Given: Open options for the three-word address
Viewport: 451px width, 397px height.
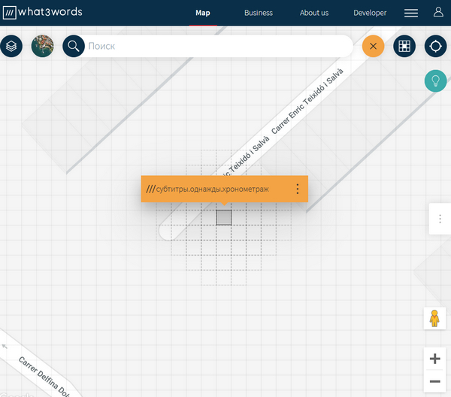Looking at the screenshot, I should click(x=298, y=189).
